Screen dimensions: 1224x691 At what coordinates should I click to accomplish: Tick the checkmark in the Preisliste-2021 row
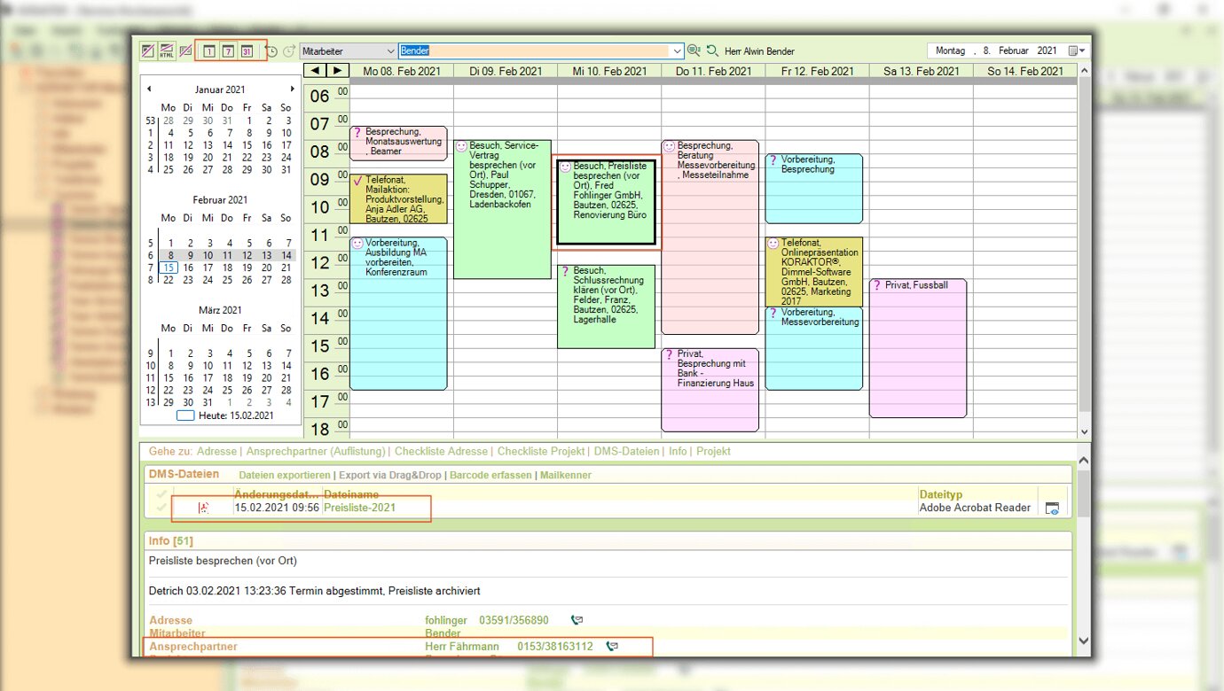(x=161, y=508)
